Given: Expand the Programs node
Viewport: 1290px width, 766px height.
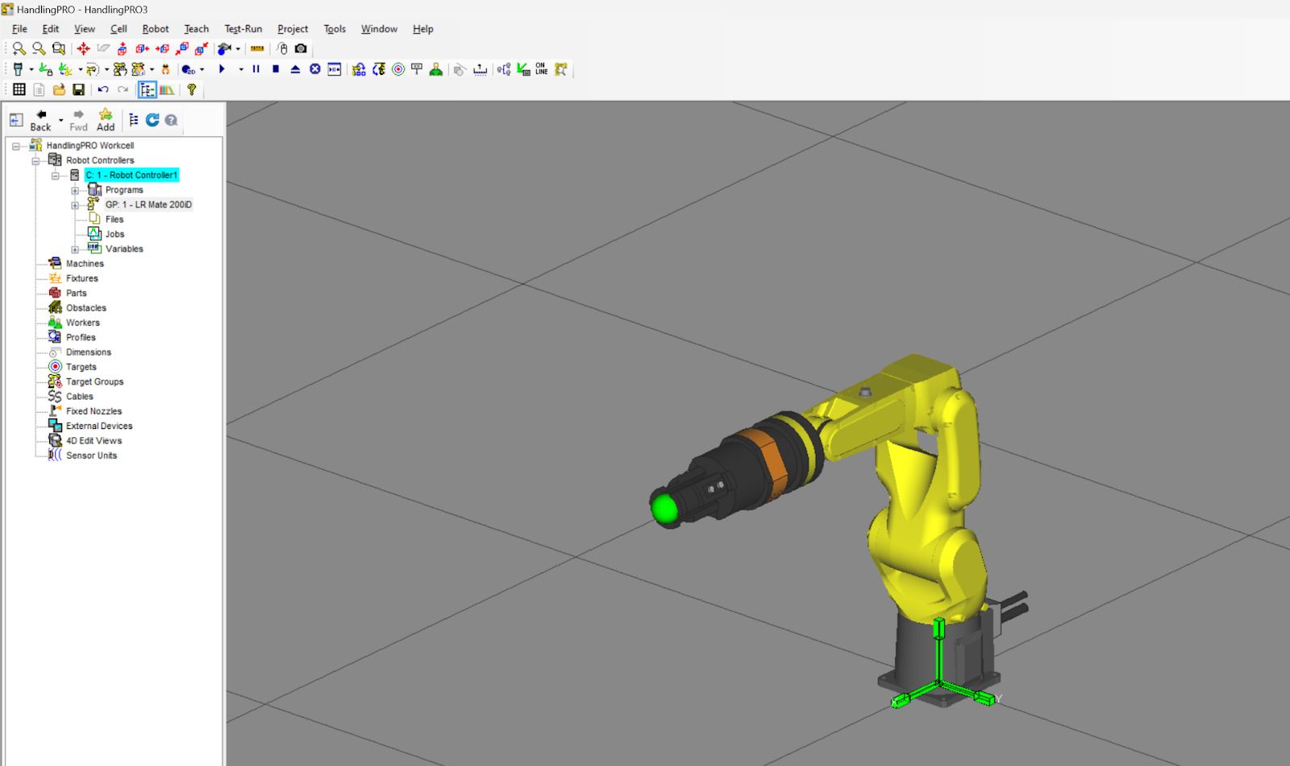Looking at the screenshot, I should pos(75,190).
